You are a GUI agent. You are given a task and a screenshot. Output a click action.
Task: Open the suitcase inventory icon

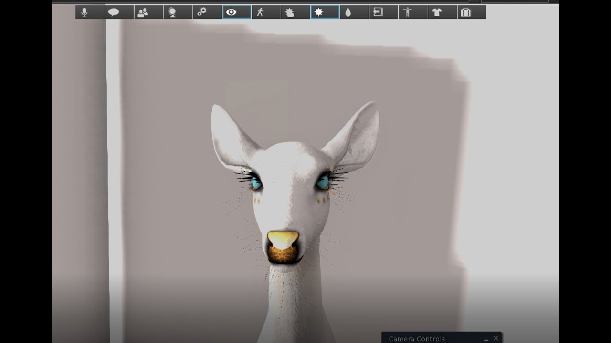(472, 12)
